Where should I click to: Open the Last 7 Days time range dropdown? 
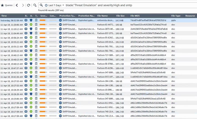pyautogui.click(x=54, y=5)
